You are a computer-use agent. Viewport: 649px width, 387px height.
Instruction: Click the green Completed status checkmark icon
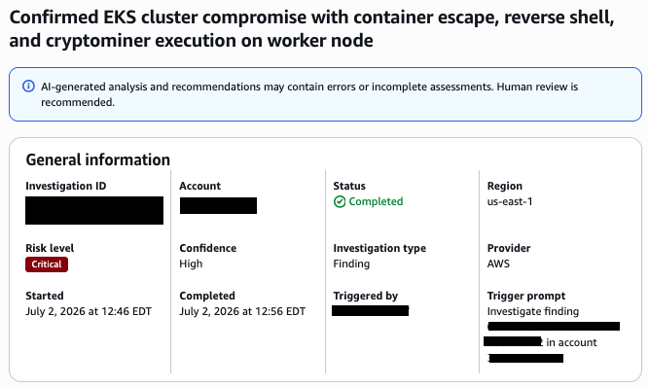pos(340,202)
